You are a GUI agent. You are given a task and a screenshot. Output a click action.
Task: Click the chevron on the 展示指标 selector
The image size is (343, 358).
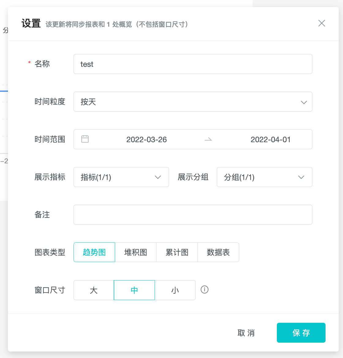(158, 177)
